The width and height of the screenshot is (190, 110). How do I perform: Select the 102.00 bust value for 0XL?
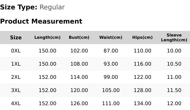pyautogui.click(x=79, y=51)
